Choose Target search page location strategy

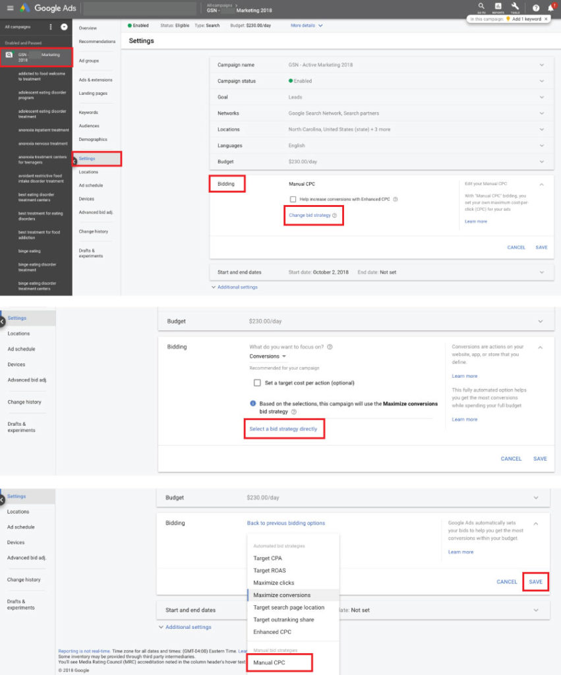coord(289,607)
